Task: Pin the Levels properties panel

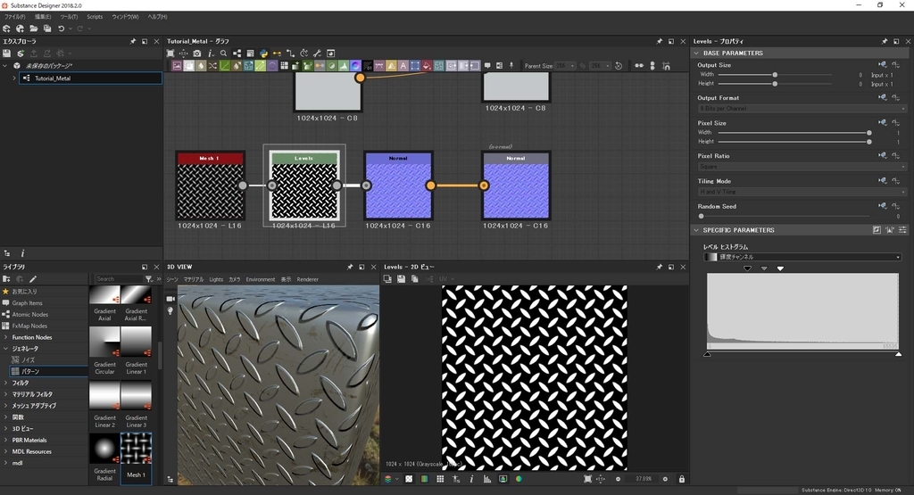Action: pyautogui.click(x=885, y=41)
